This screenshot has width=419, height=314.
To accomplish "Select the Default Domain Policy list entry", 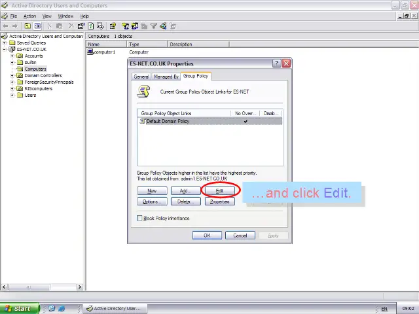I will [x=209, y=121].
